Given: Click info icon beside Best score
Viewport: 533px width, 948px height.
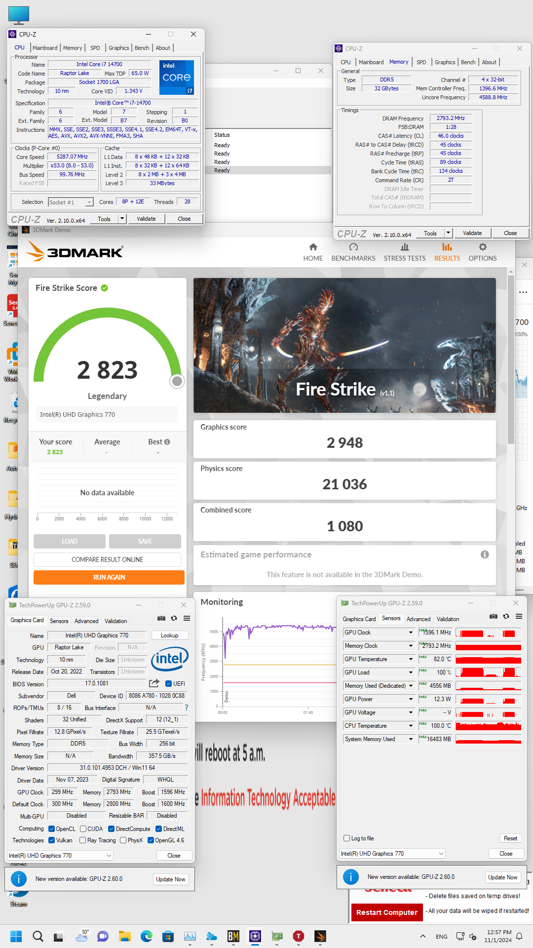Looking at the screenshot, I should [167, 442].
